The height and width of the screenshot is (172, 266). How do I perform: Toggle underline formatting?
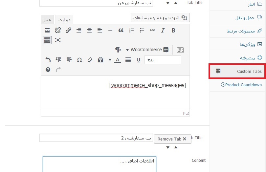pos(138,60)
